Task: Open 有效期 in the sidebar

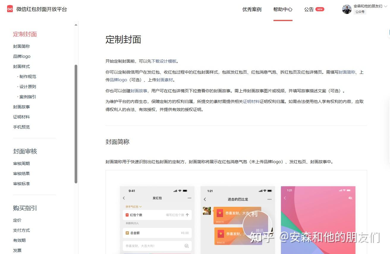Action: pos(19,240)
